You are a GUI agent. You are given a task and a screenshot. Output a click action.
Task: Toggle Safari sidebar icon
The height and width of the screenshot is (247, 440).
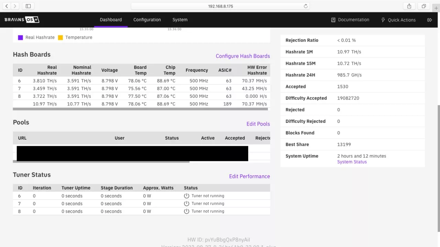click(28, 6)
